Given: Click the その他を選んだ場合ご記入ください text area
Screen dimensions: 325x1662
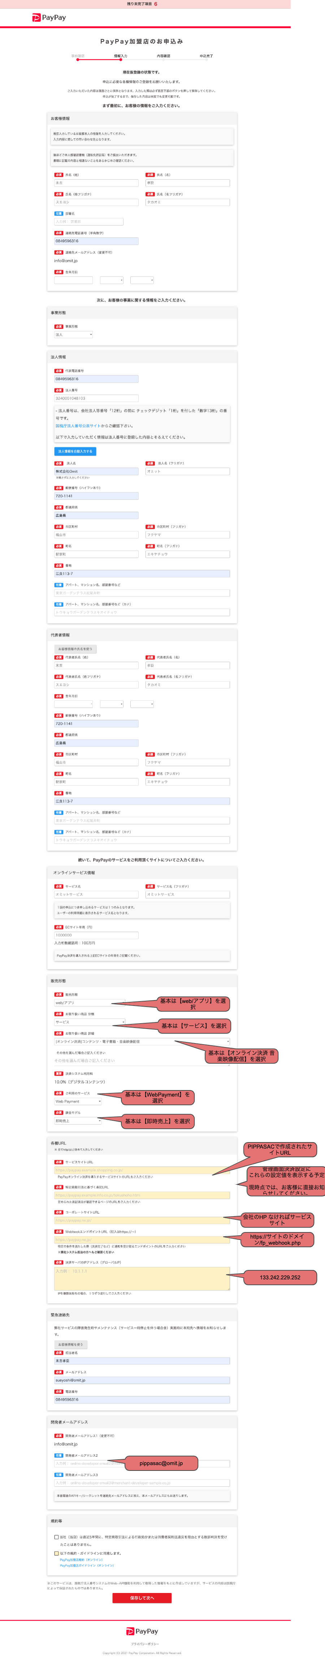Looking at the screenshot, I should 142,1061.
